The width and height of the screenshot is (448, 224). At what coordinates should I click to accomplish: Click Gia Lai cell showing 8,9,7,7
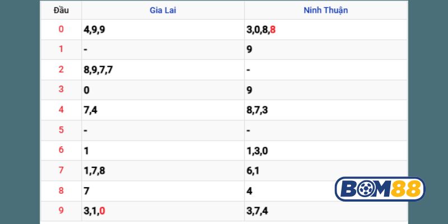[x=99, y=70]
